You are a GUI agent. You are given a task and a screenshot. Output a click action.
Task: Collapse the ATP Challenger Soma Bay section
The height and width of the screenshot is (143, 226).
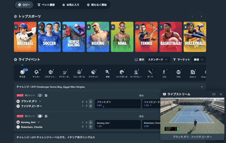coord(202,87)
